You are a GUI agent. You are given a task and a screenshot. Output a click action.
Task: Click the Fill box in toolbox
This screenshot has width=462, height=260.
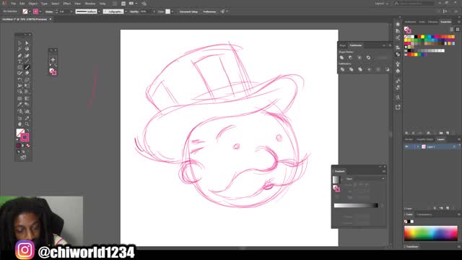pyautogui.click(x=20, y=133)
